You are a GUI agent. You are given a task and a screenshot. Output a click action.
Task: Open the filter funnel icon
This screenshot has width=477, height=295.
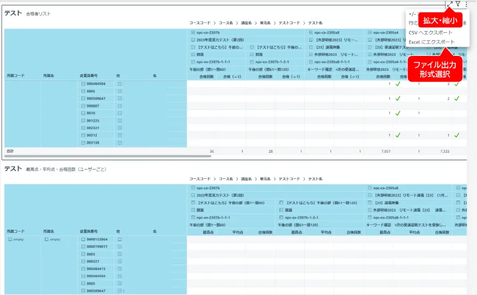pos(458,4)
